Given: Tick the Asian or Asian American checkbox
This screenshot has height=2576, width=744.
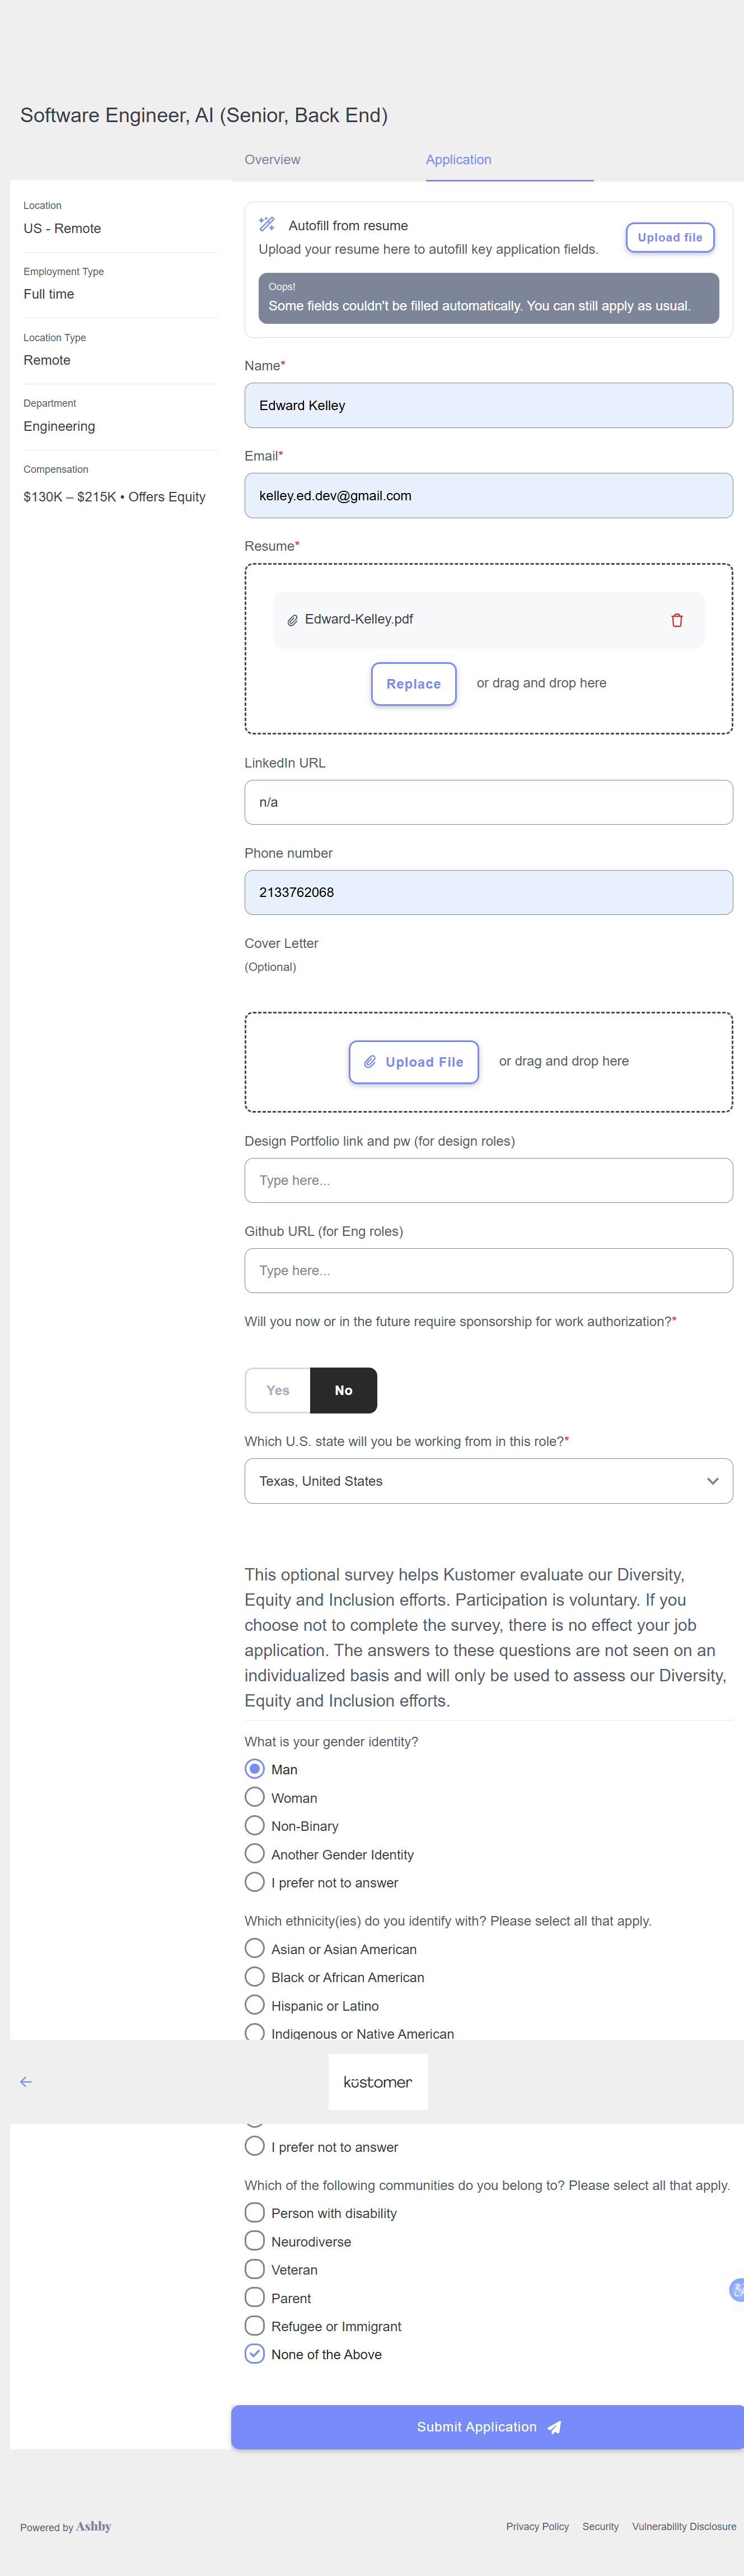Looking at the screenshot, I should (255, 1948).
